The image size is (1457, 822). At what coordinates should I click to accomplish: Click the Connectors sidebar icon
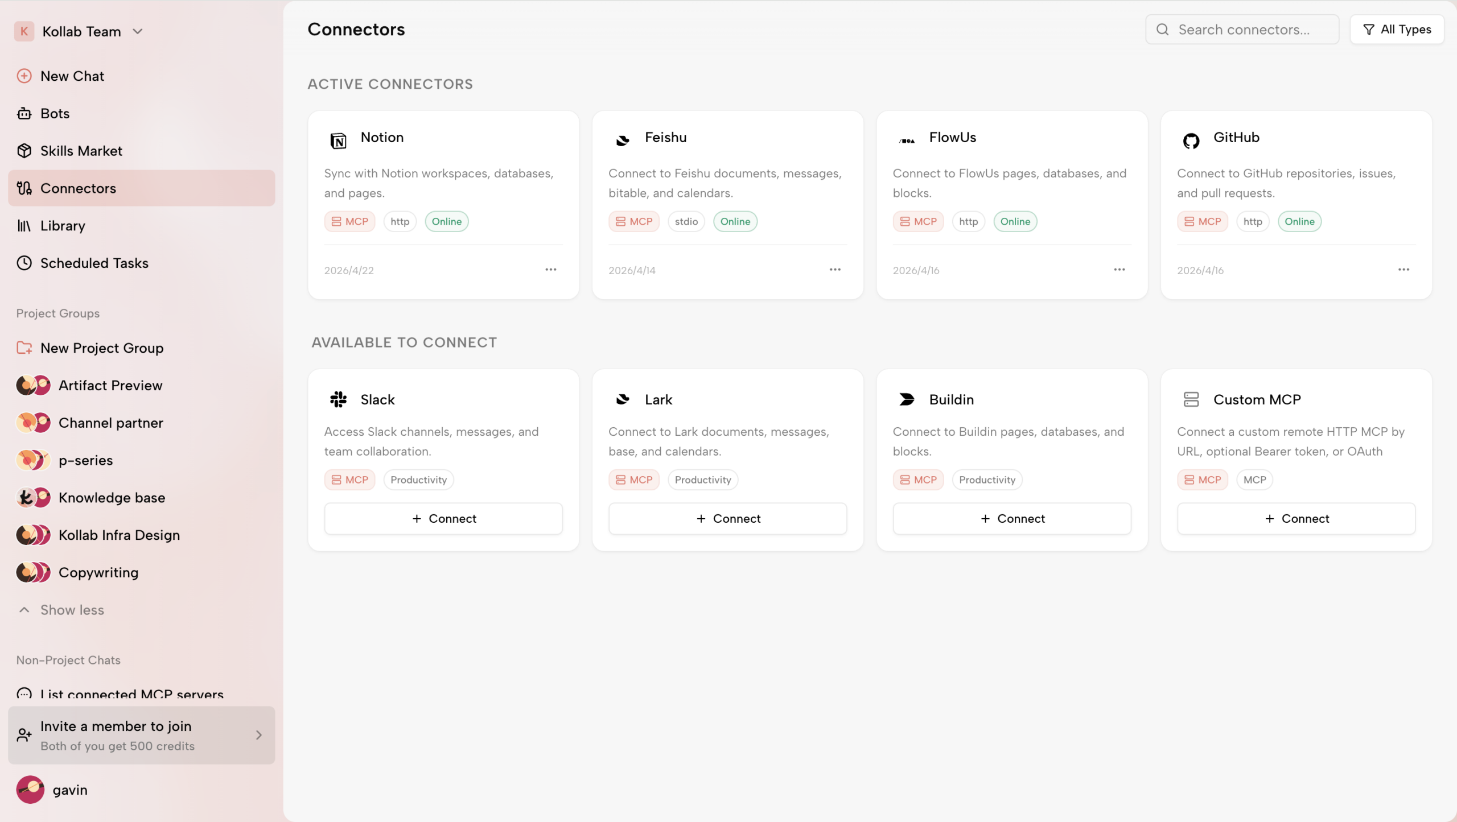pos(24,188)
